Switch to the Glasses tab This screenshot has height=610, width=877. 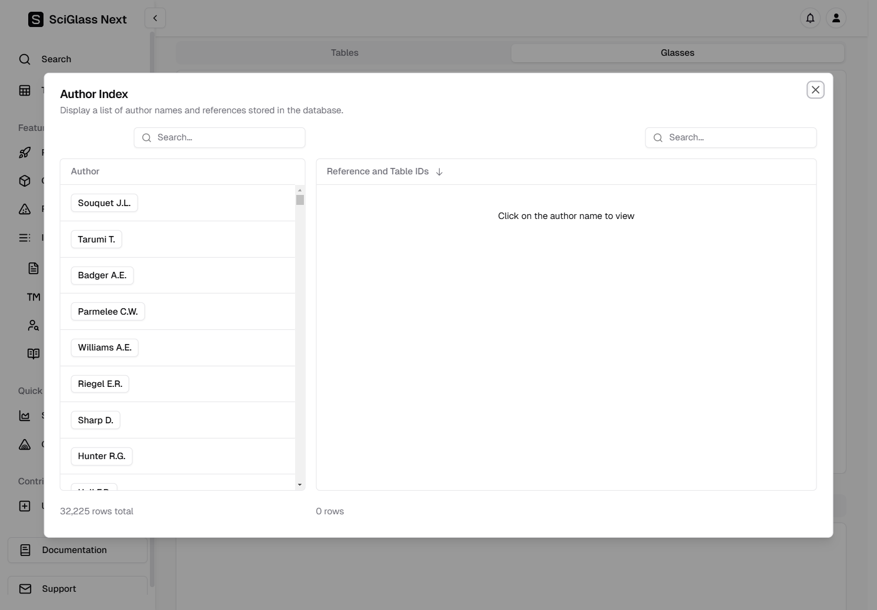[677, 53]
